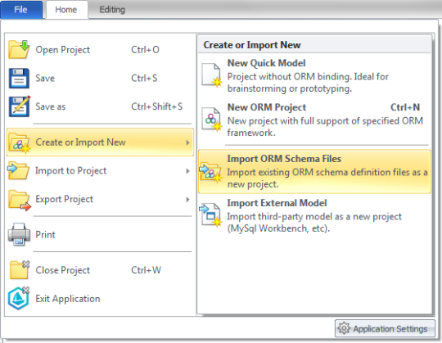
Task: Click the Ctrl+Shift+S shortcut text
Action: point(156,106)
